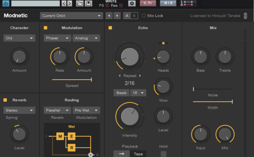The image size is (254, 157).
Task: Toggle the Echo Hold button
Action: [164, 154]
